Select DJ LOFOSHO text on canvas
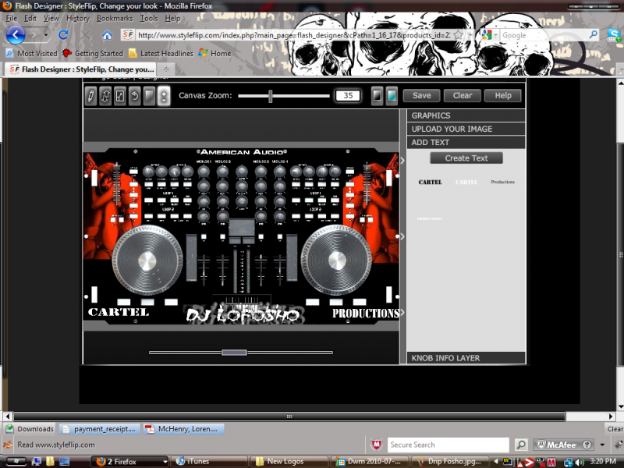This screenshot has width=624, height=468. tap(243, 315)
